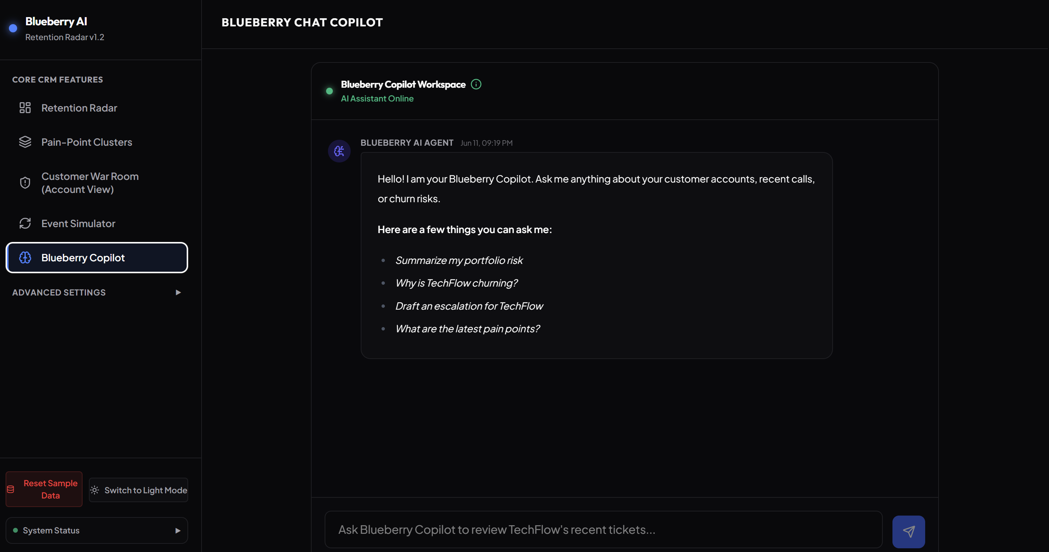Switch to Light Mode
The height and width of the screenshot is (552, 1049).
tap(138, 490)
